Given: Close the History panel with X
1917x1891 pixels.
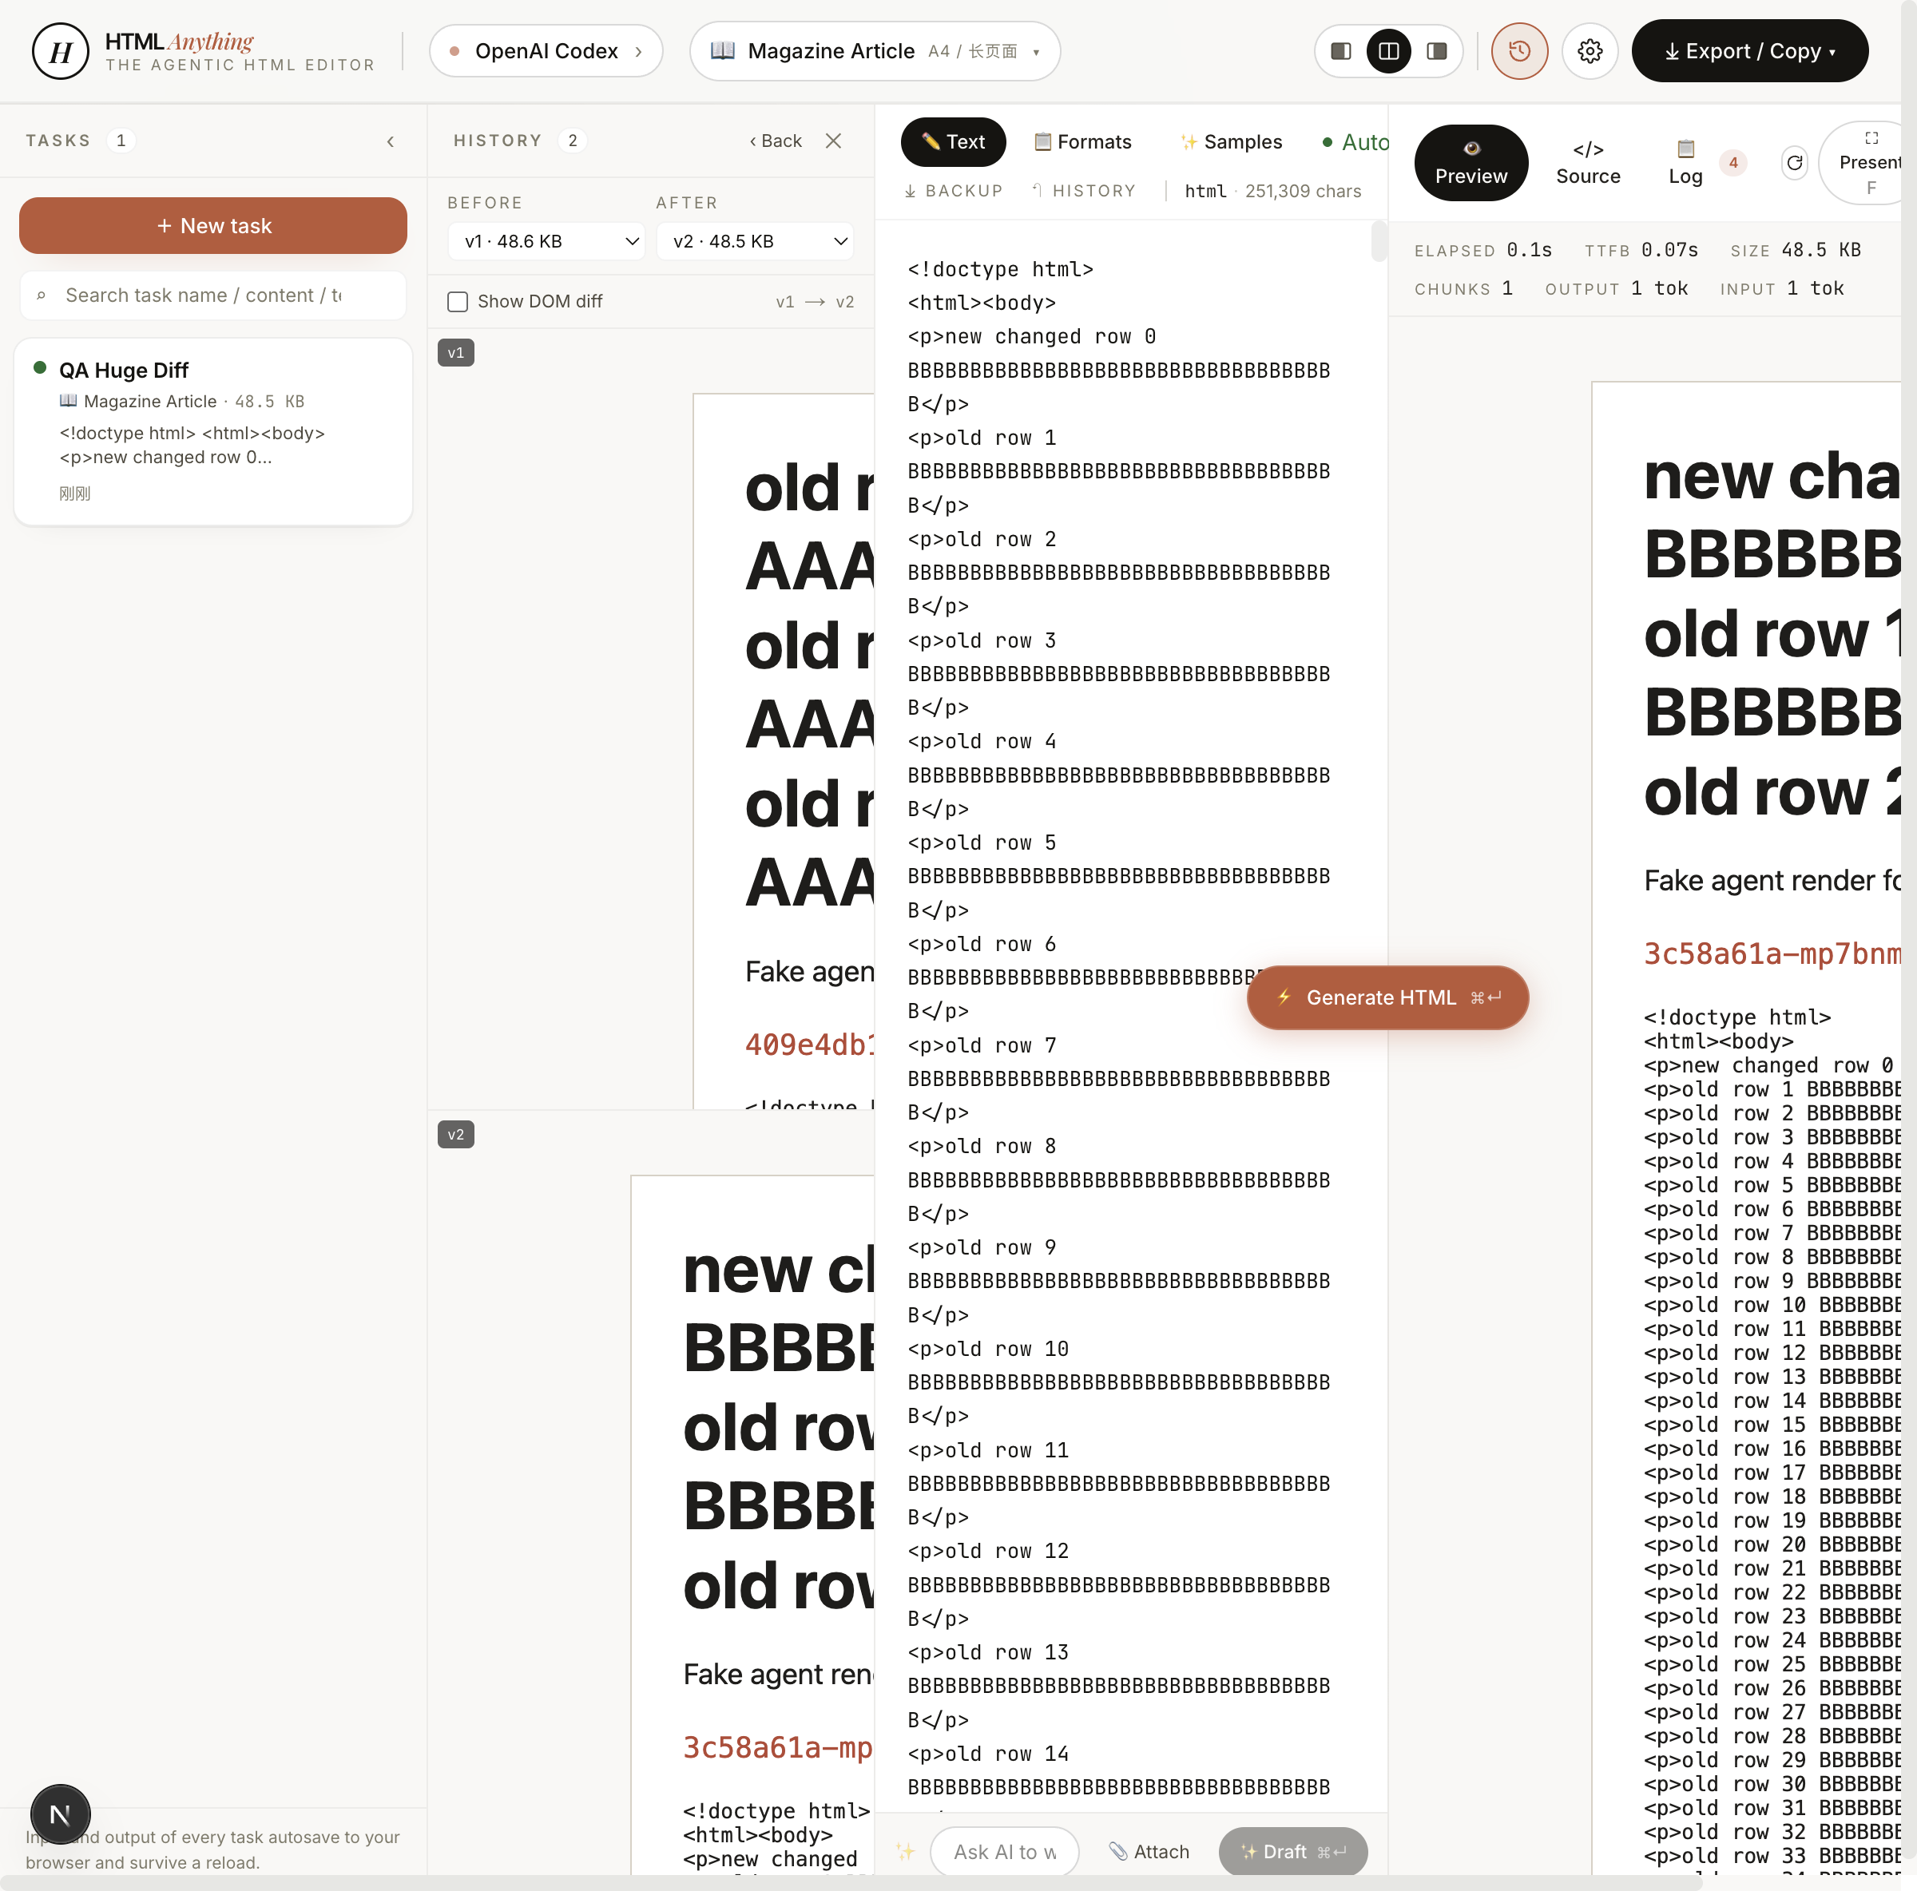Looking at the screenshot, I should [833, 141].
